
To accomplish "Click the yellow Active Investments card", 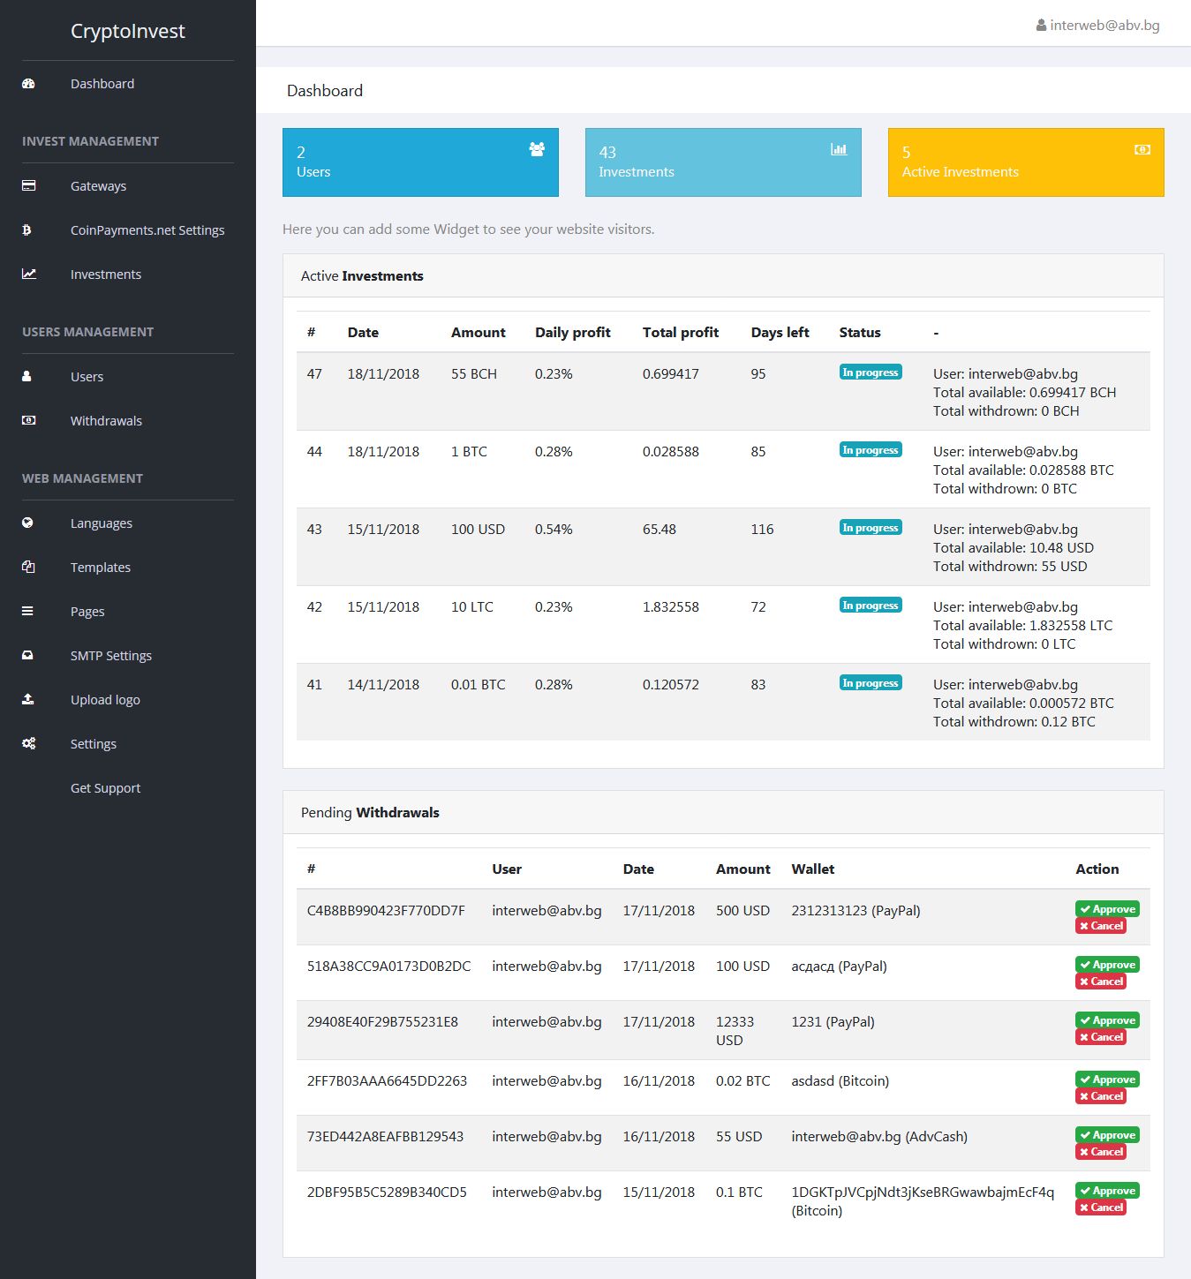I will pos(1025,162).
